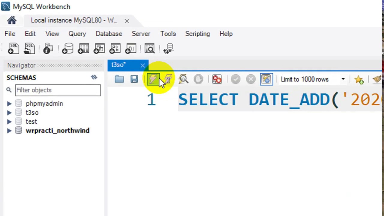Run EXPLAIN on the current statement
Image resolution: width=384 pixels, height=216 pixels.
pos(183,79)
